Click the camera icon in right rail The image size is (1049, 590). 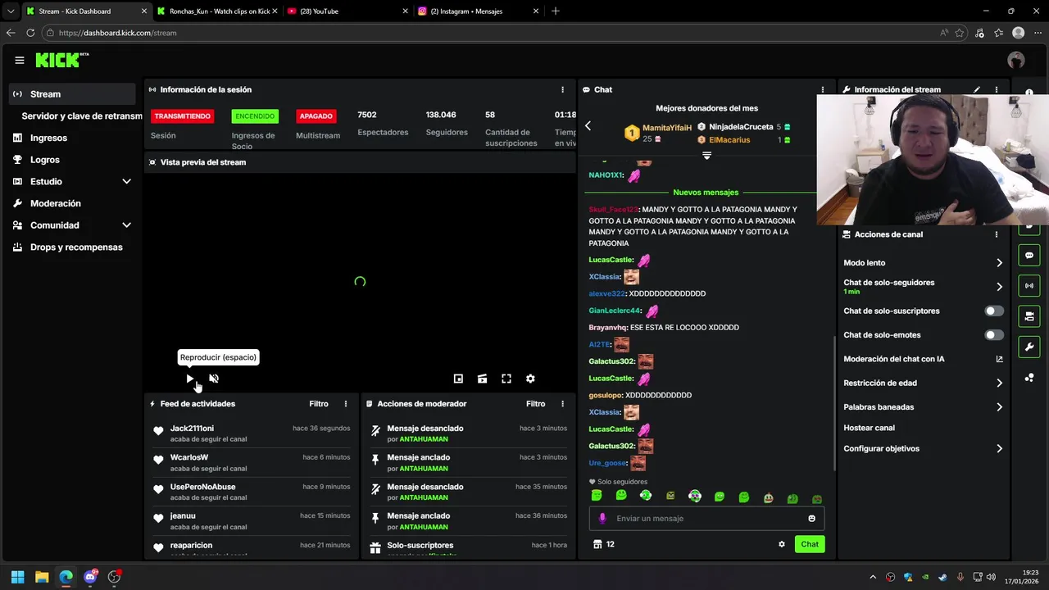pyautogui.click(x=1029, y=316)
